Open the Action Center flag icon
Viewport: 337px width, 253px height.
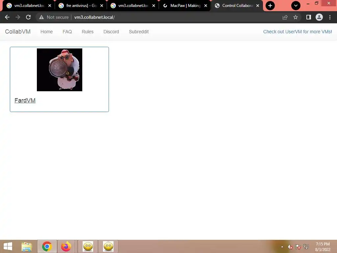click(298, 247)
